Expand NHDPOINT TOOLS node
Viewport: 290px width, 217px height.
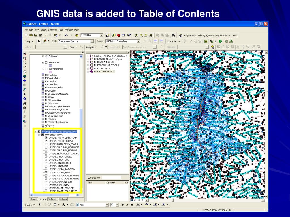pos(88,71)
